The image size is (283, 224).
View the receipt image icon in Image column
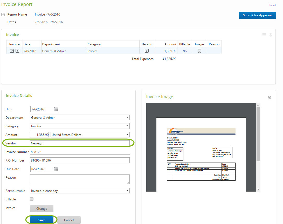(199, 51)
